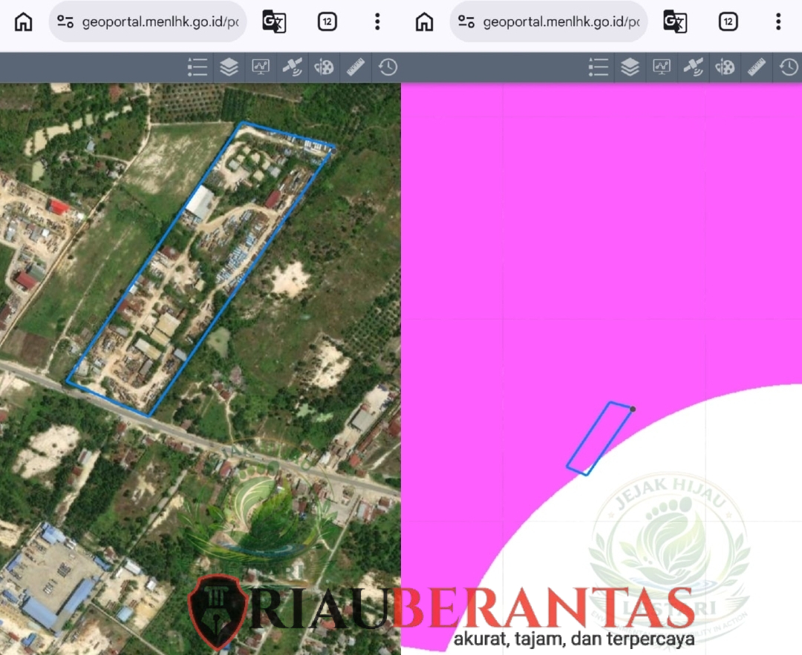The image size is (802, 655).
Task: Open legend list above pink zone map
Action: click(599, 68)
